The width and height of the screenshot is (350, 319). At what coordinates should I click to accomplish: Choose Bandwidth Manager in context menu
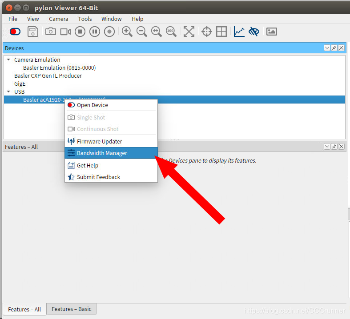[x=111, y=153]
